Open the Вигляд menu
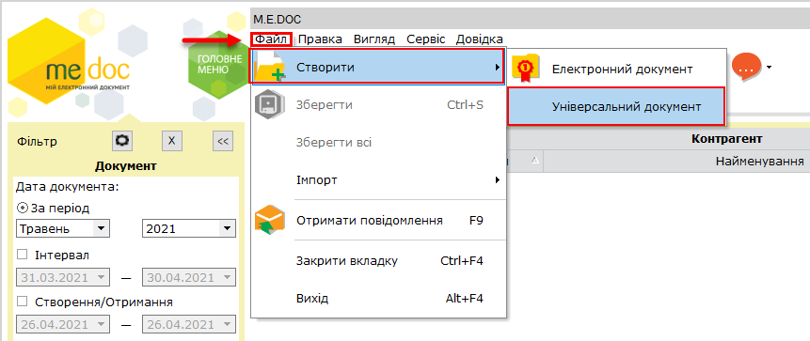This screenshot has width=810, height=341. point(374,39)
